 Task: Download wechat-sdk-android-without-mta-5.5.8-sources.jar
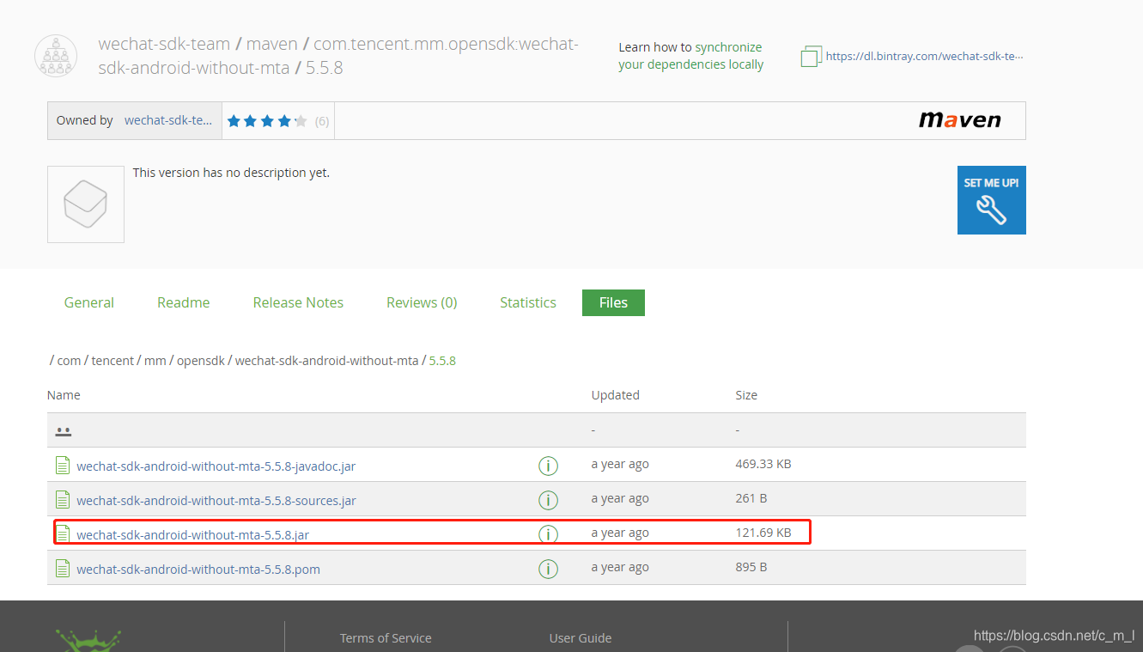[x=216, y=501]
